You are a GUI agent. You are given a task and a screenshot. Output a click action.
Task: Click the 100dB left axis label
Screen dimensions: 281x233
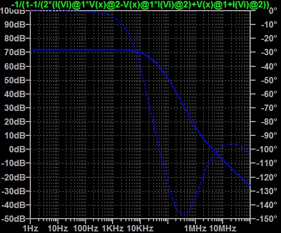pos(13,11)
